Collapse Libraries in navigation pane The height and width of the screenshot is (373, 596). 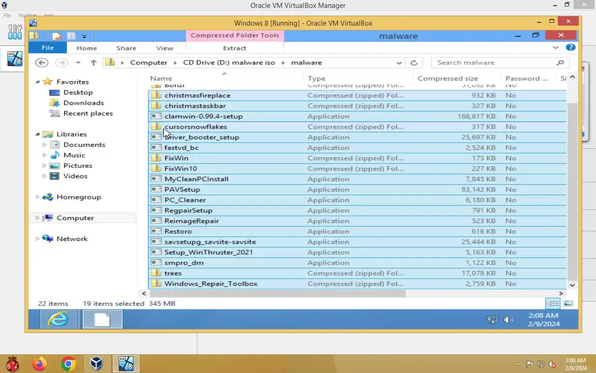(x=37, y=134)
